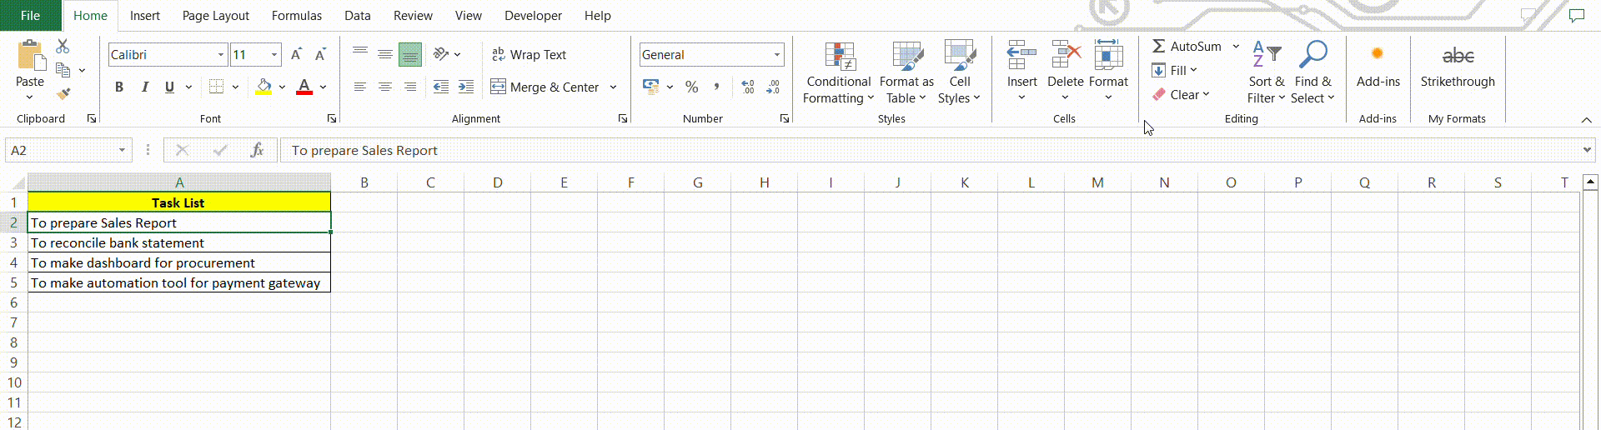Screen dimensions: 1601x430
Task: Align cell text to the right
Action: pos(410,87)
